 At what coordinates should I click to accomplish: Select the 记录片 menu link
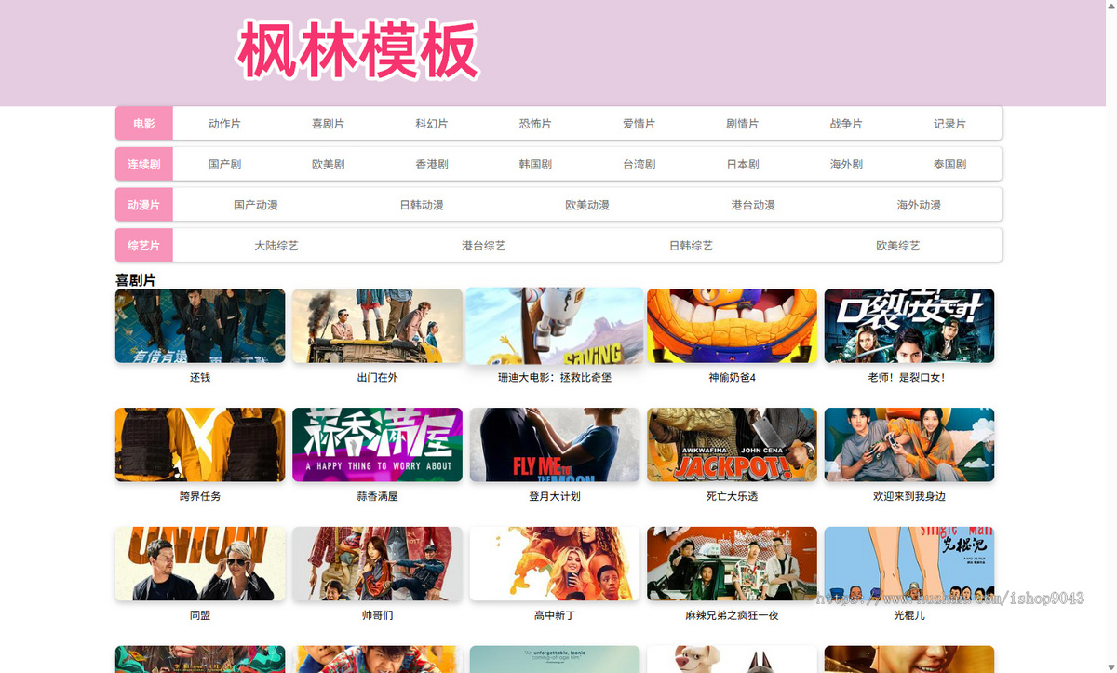click(950, 124)
